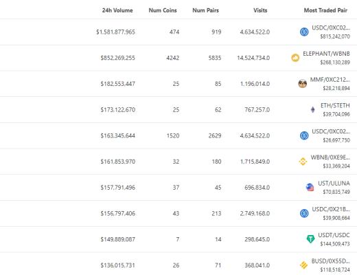Open the UST/ULUNA pair link
The image size is (357, 275).
point(334,183)
